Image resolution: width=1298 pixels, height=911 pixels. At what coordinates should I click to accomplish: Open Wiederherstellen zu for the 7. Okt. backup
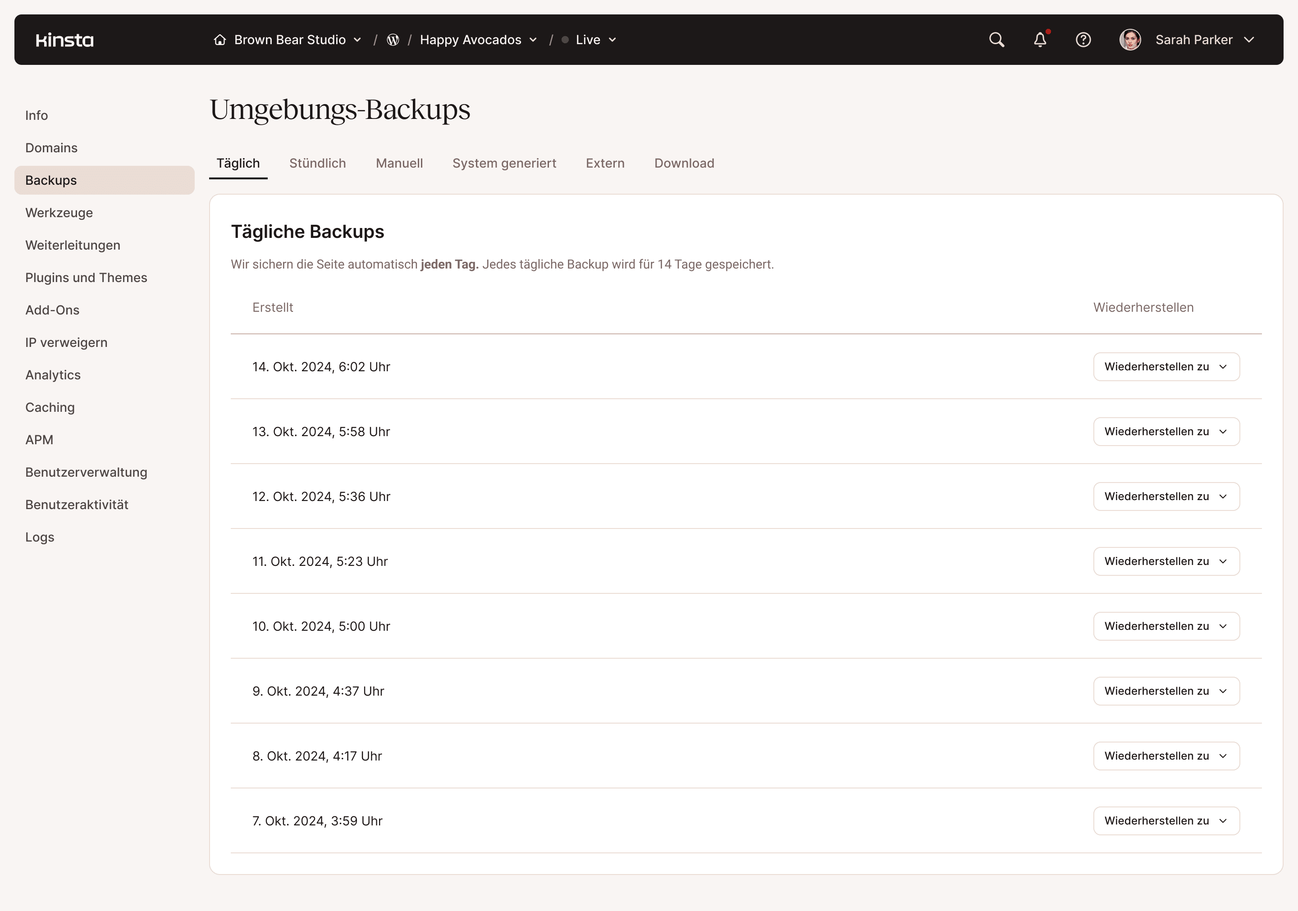1165,820
